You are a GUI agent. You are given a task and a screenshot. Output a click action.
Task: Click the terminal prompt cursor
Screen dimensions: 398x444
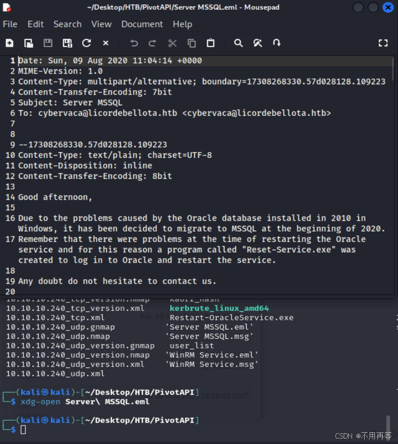click(23, 429)
